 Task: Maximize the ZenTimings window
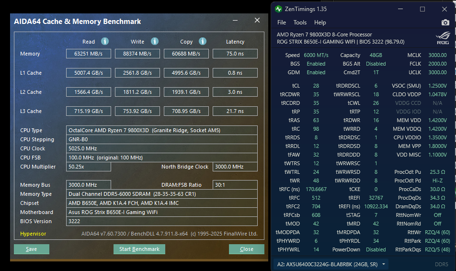tap(422, 9)
